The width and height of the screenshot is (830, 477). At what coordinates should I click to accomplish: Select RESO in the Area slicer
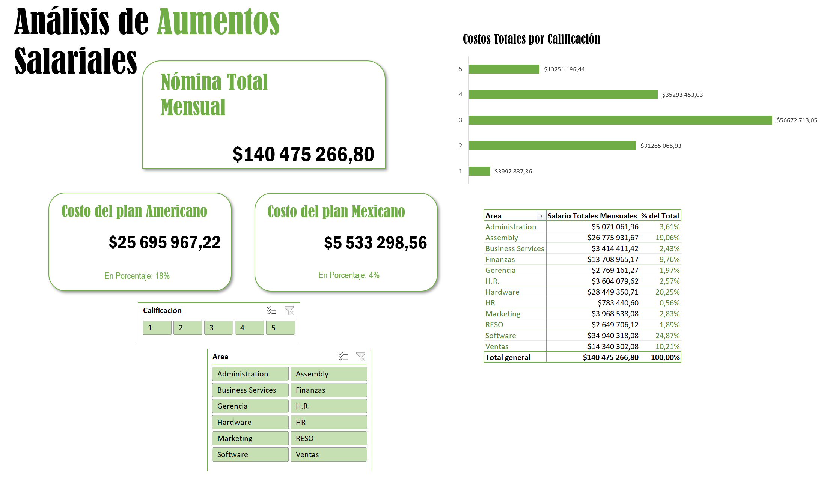click(328, 438)
